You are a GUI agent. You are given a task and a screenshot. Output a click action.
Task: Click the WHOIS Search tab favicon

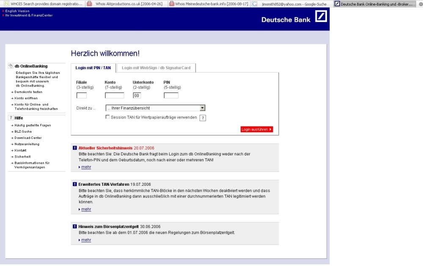click(x=6, y=4)
